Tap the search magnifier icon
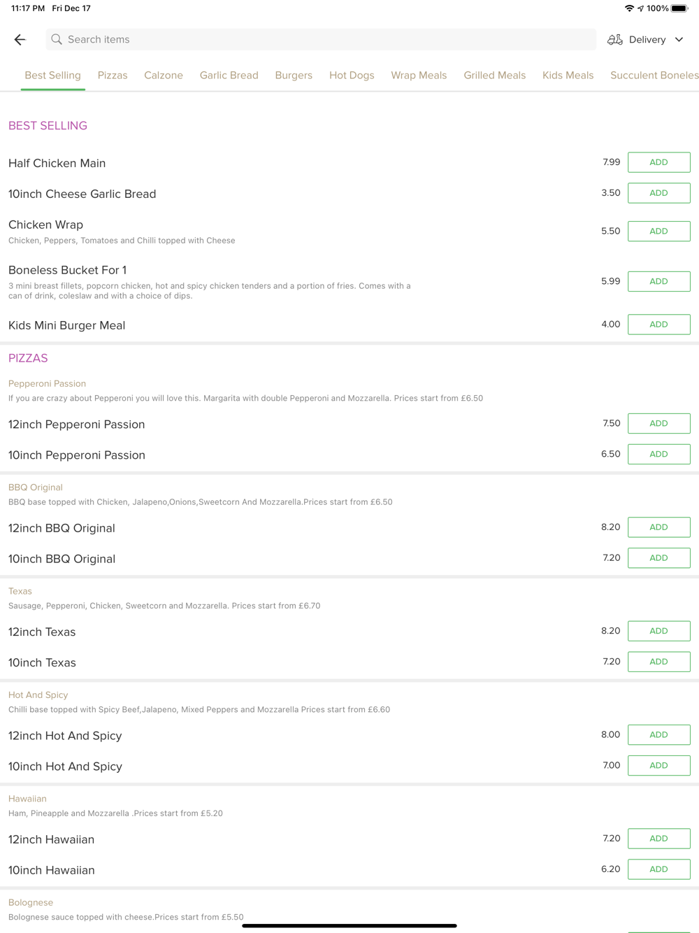 [57, 40]
